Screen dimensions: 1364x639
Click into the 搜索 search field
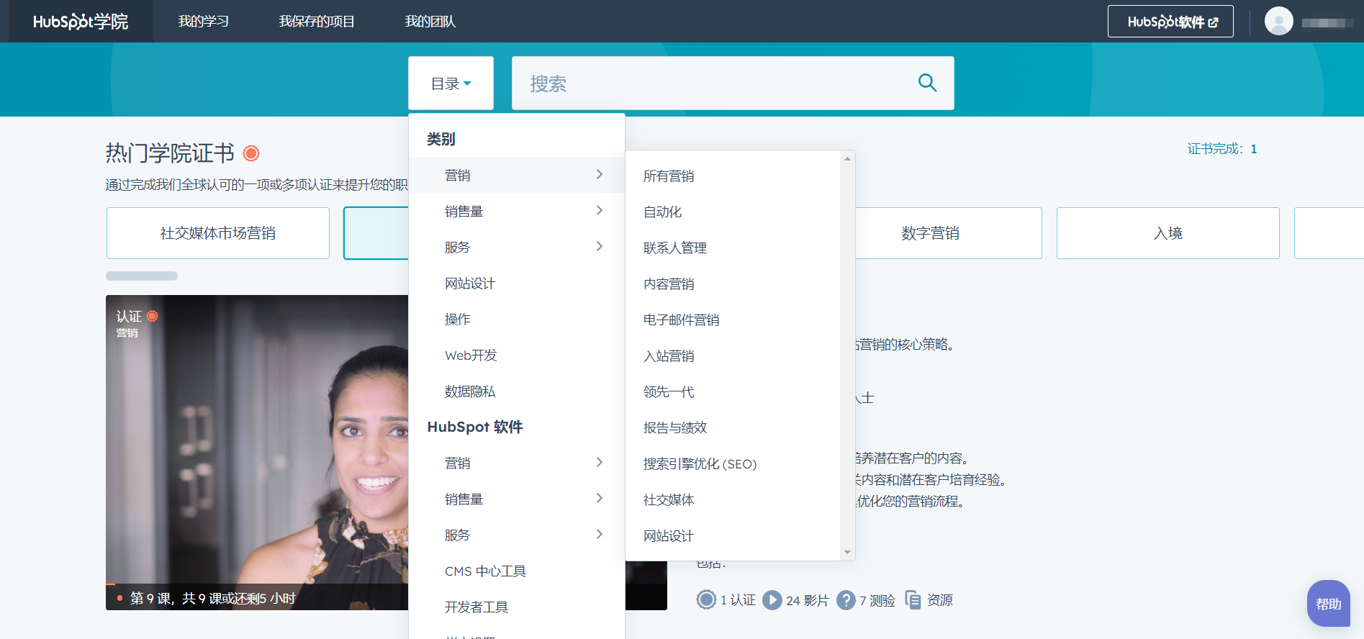coord(713,83)
